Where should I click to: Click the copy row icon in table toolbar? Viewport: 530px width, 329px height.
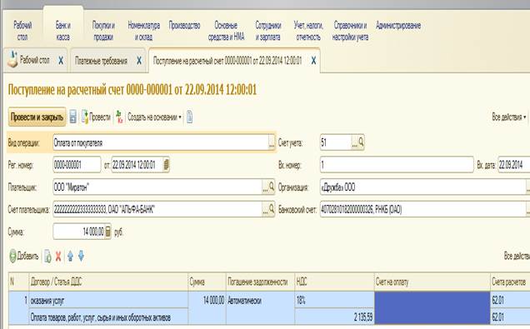[x=47, y=257]
